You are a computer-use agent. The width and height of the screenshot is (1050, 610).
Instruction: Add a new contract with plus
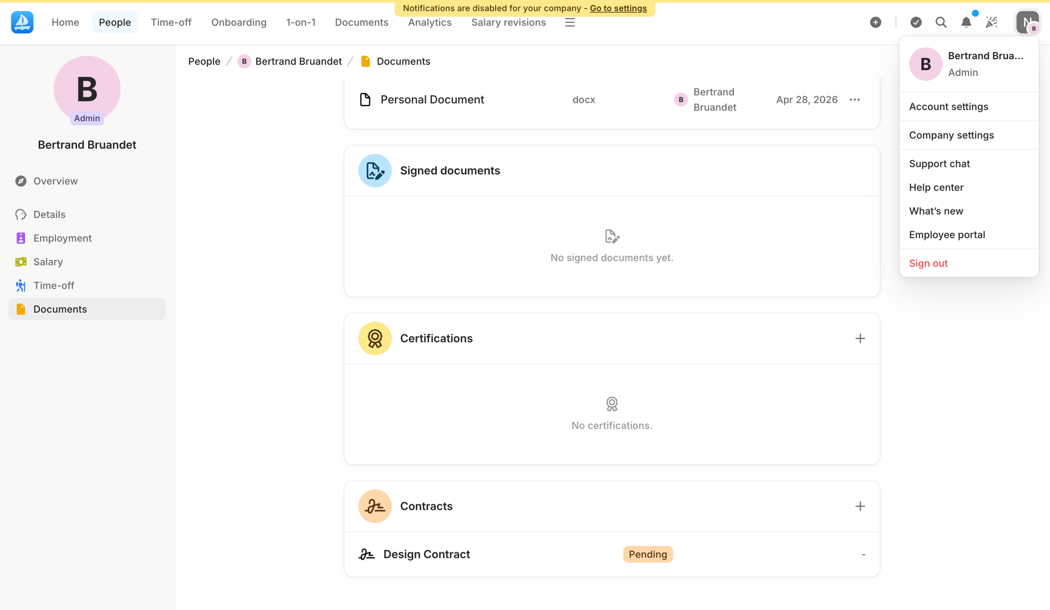(x=860, y=506)
